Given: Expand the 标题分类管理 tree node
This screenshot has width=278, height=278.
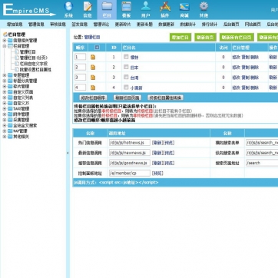Looking at the screenshot, I should 5,81.
